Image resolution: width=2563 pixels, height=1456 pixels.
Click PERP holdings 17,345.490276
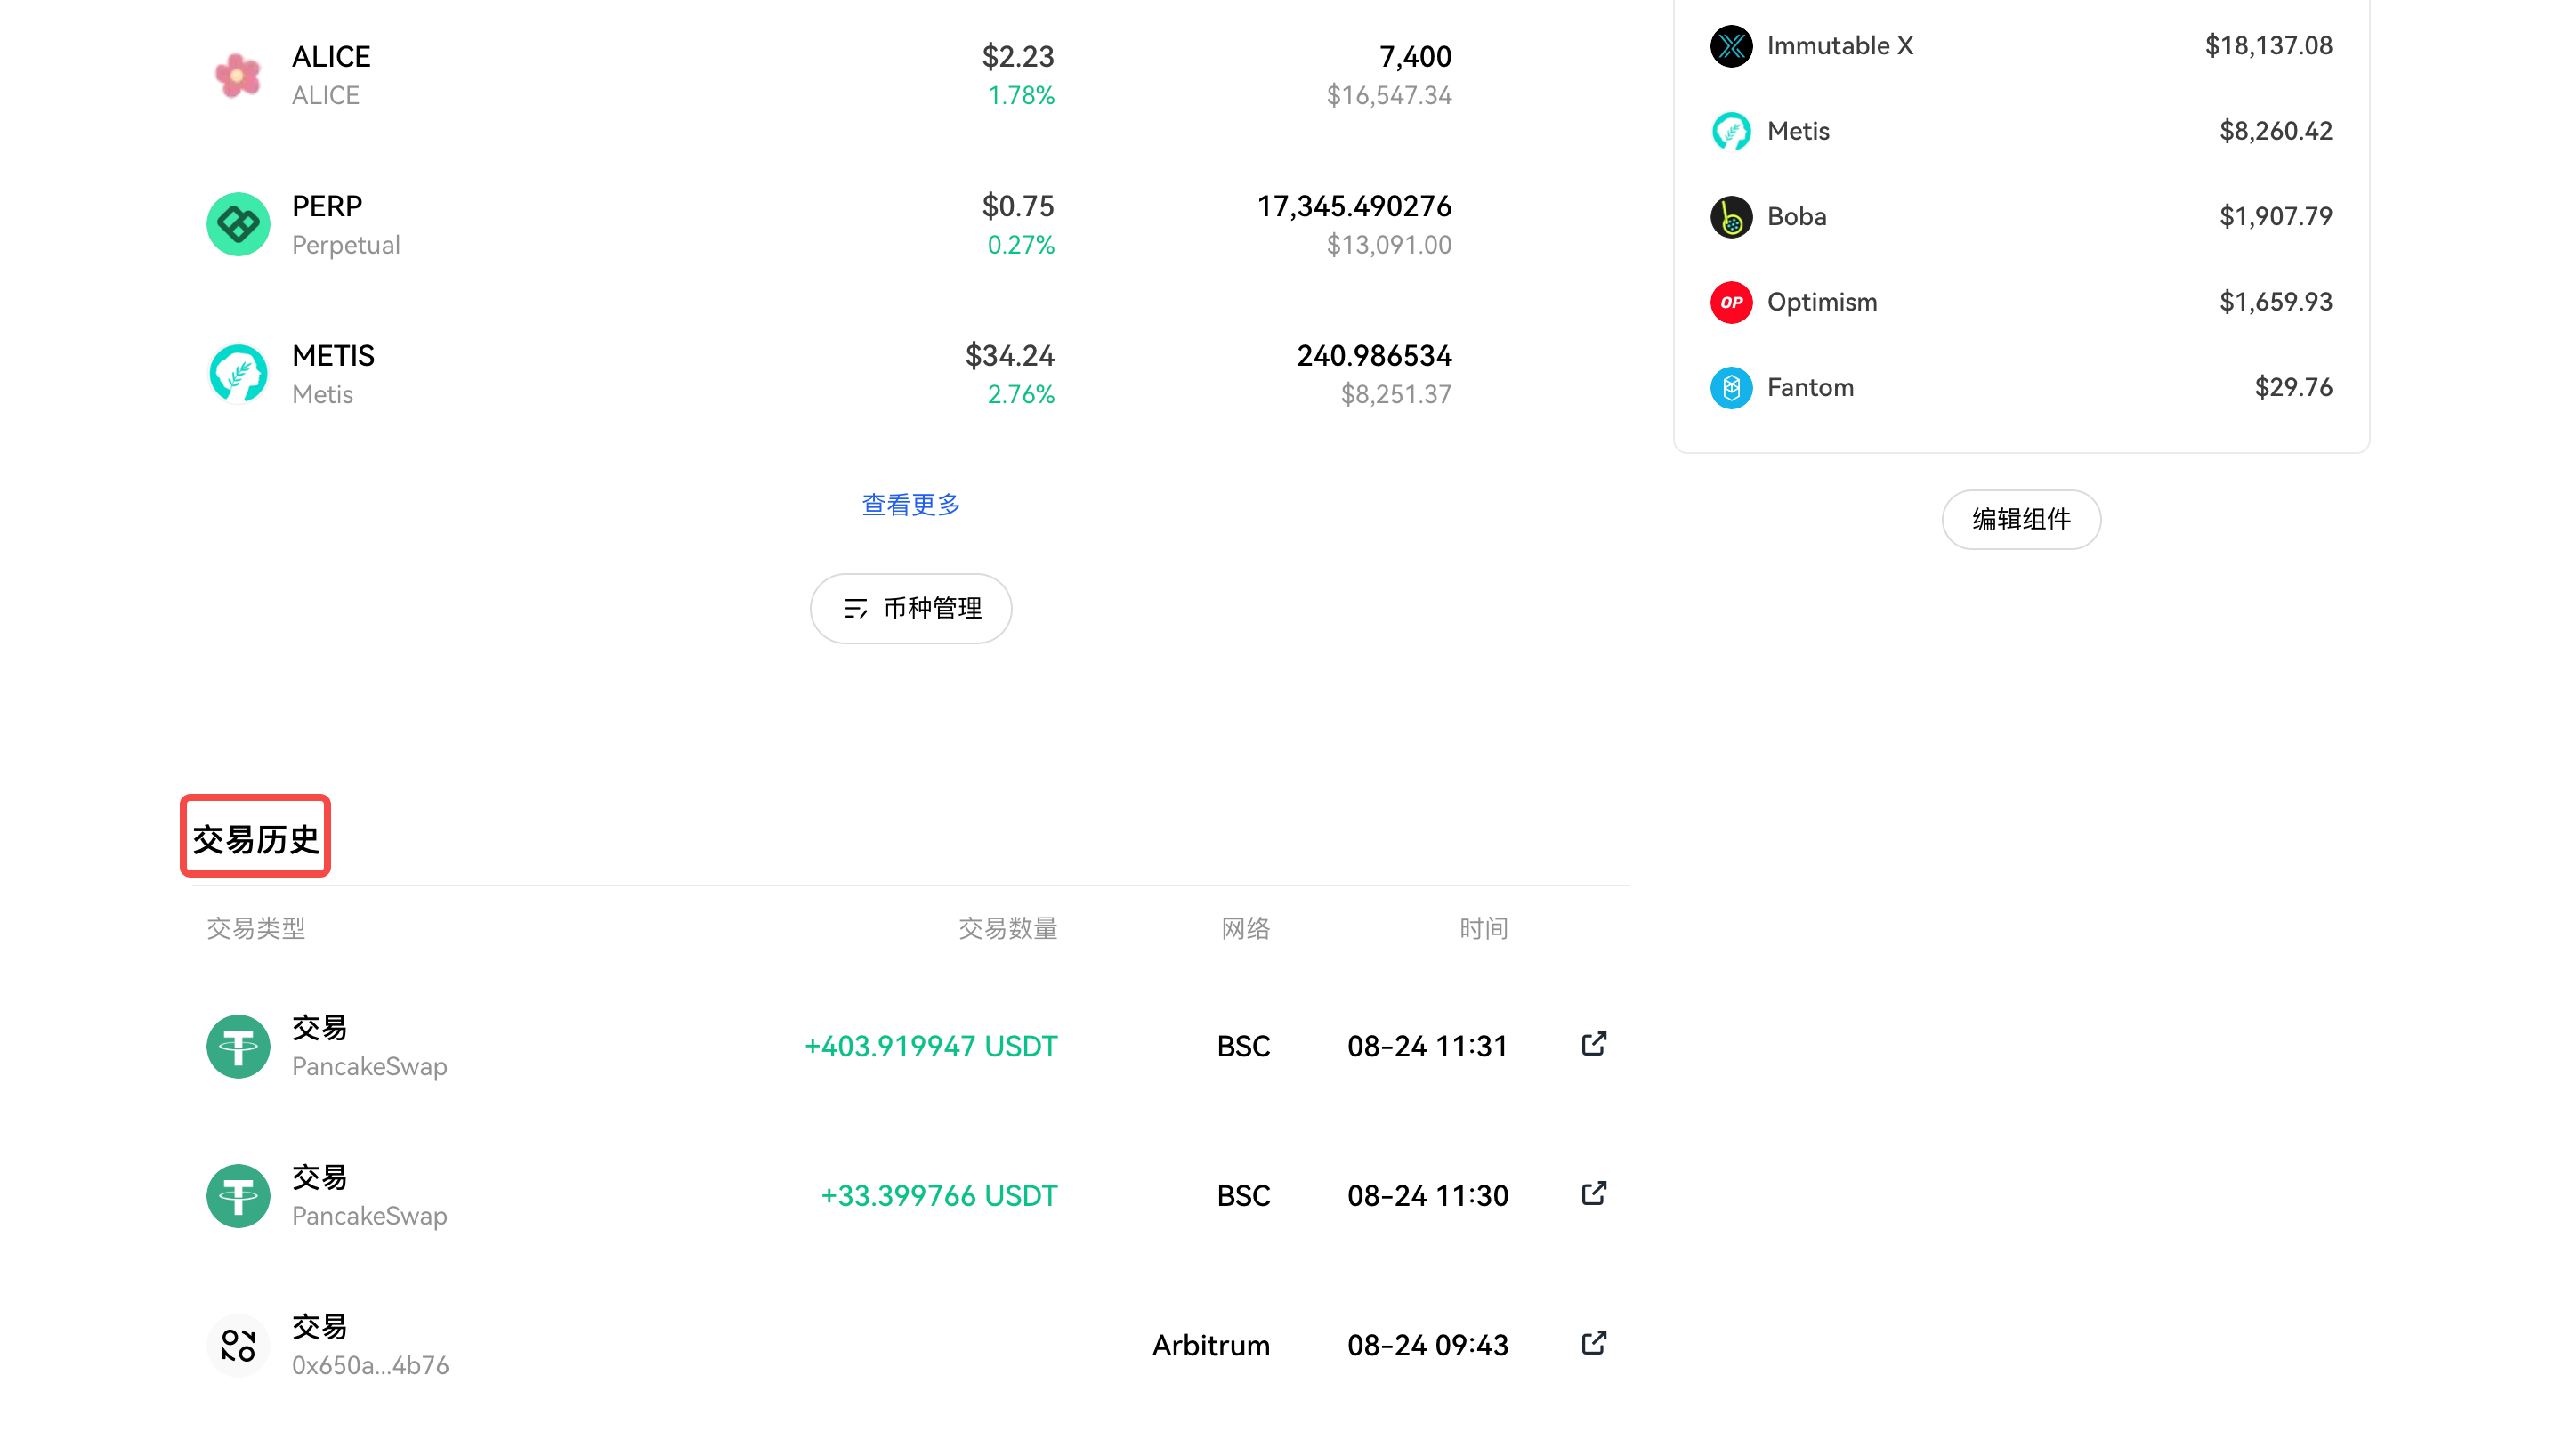1354,206
